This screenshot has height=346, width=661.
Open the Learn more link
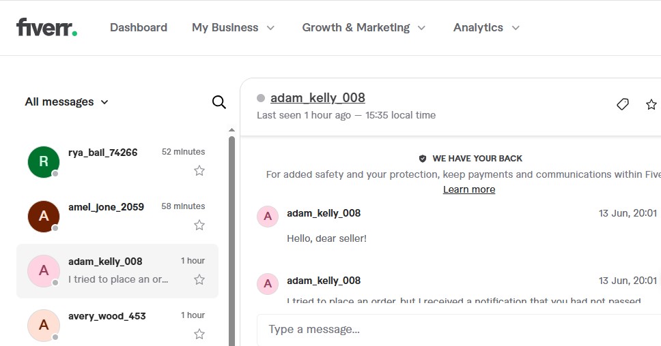point(469,189)
